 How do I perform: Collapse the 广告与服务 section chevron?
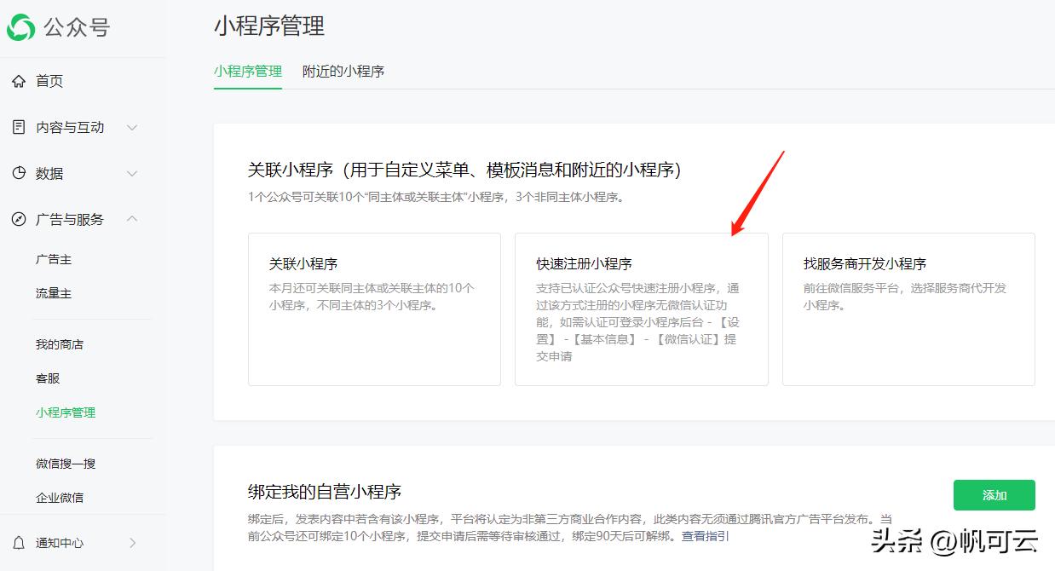(x=132, y=218)
